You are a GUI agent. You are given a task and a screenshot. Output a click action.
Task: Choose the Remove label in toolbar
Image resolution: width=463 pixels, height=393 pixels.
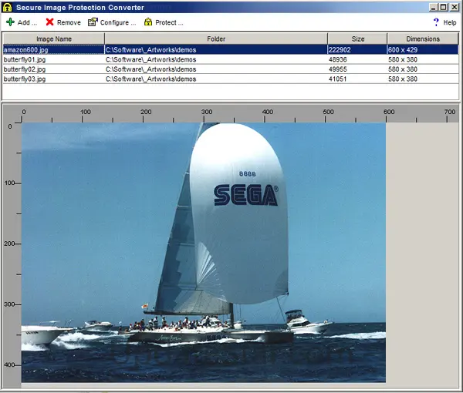pyautogui.click(x=69, y=22)
